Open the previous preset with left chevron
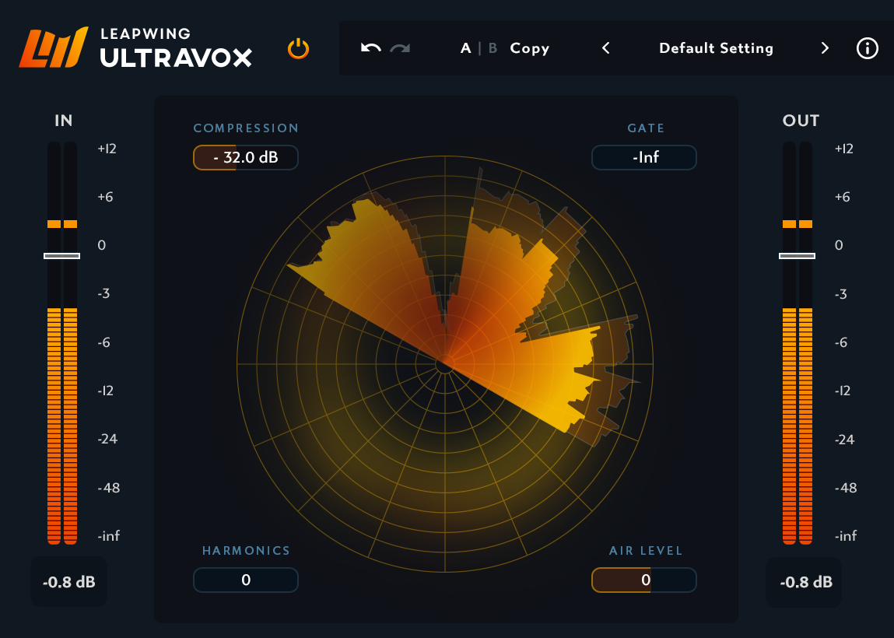The width and height of the screenshot is (894, 638). pos(606,48)
